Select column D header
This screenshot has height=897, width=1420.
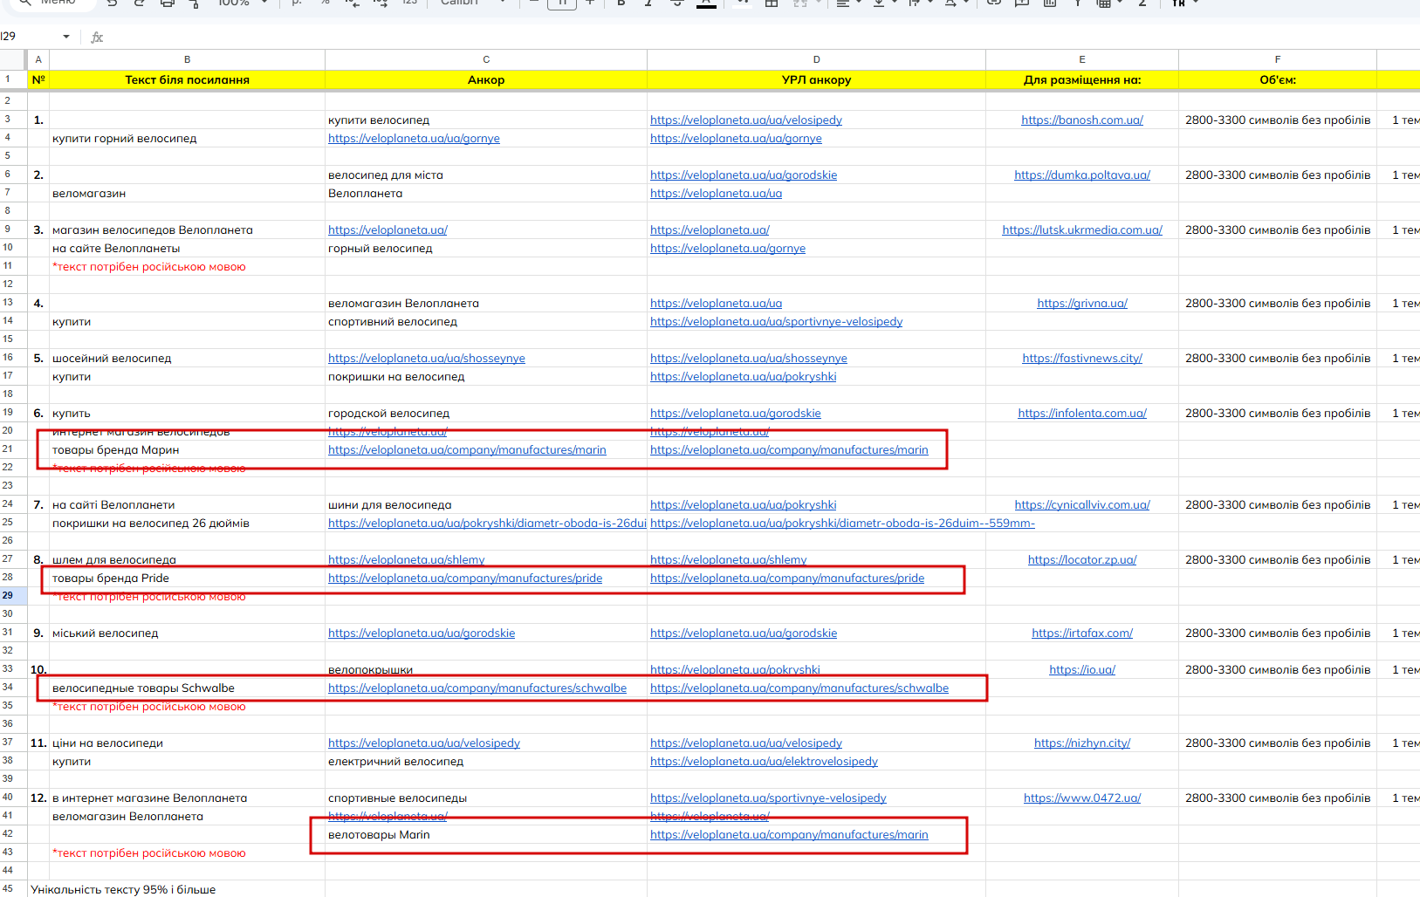816,59
